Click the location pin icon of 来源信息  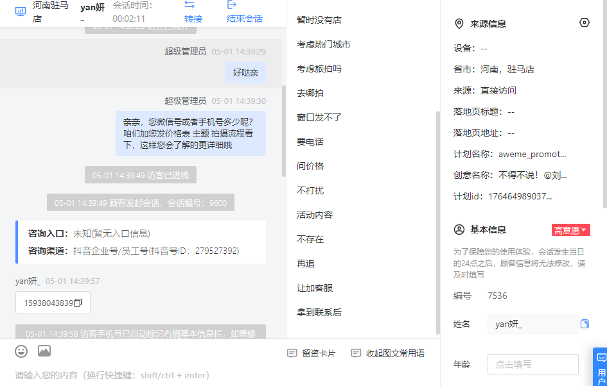[459, 24]
